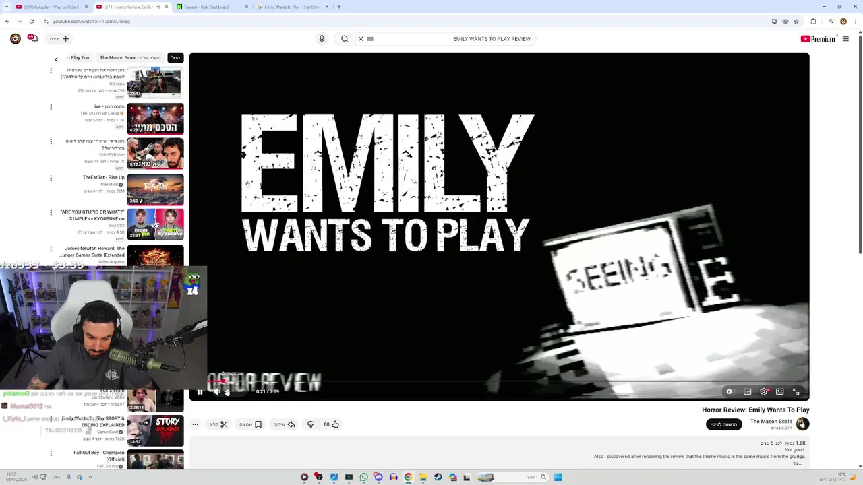
Task: Open the YouTube hamburger guide menu
Action: (845, 39)
